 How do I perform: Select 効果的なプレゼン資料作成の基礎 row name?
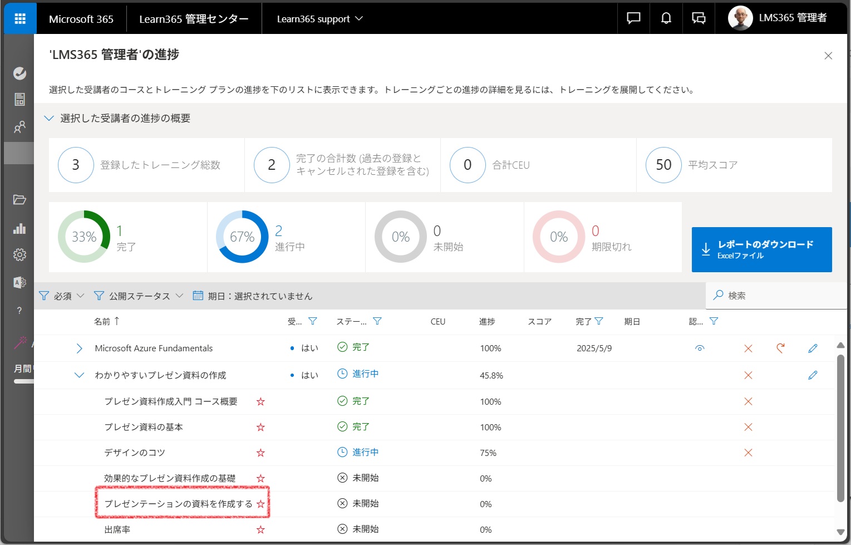170,478
